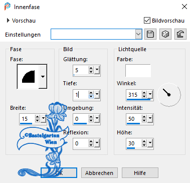Open the Reflexion slider dropdown arrow
This screenshot has height=183, width=190.
pos(97,143)
